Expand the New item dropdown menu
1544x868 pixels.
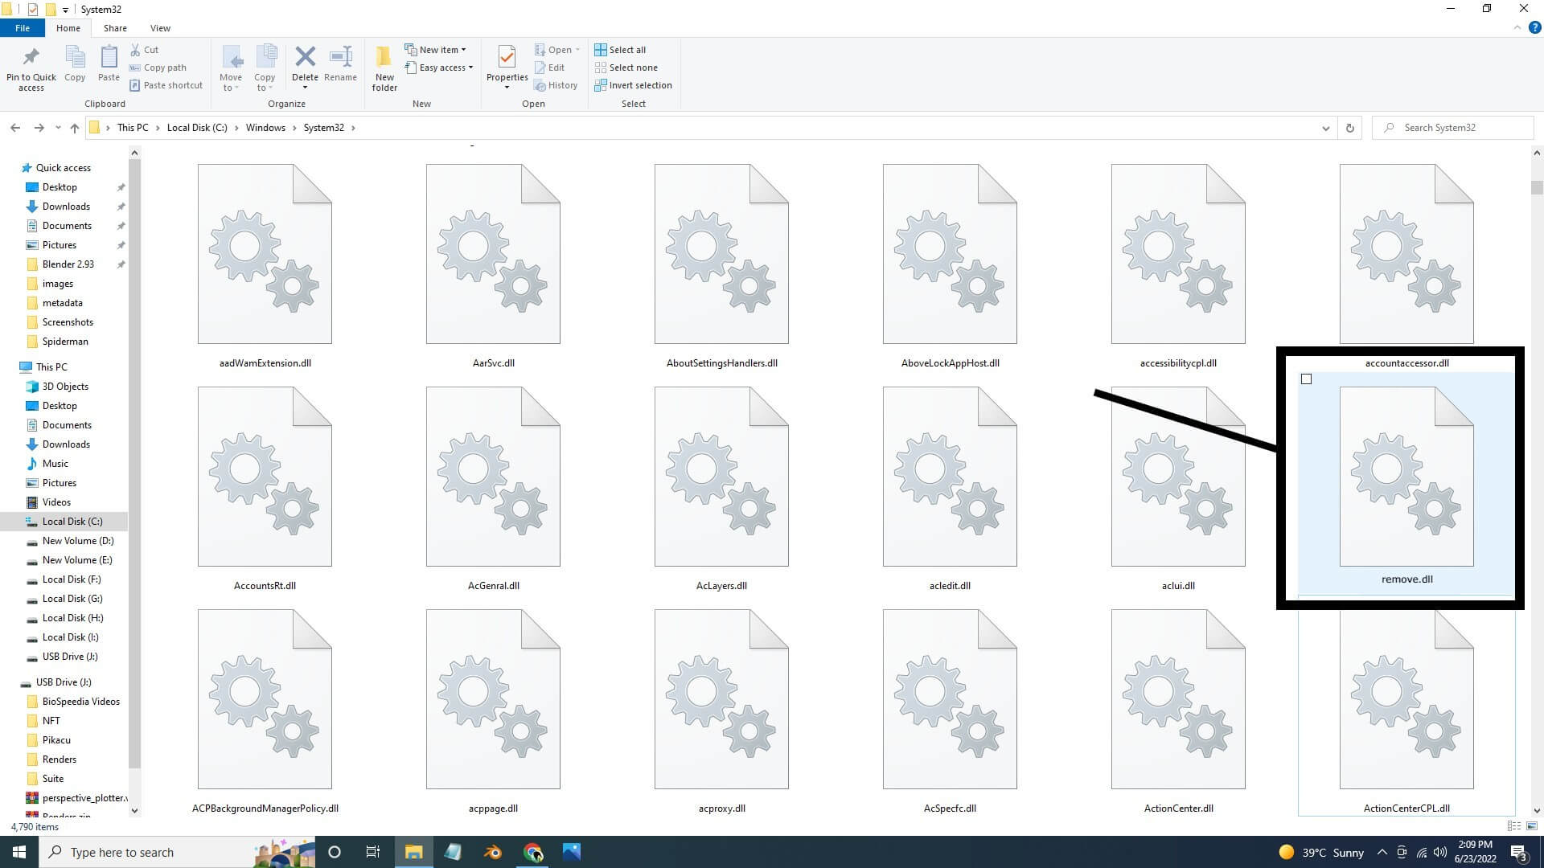pyautogui.click(x=462, y=49)
